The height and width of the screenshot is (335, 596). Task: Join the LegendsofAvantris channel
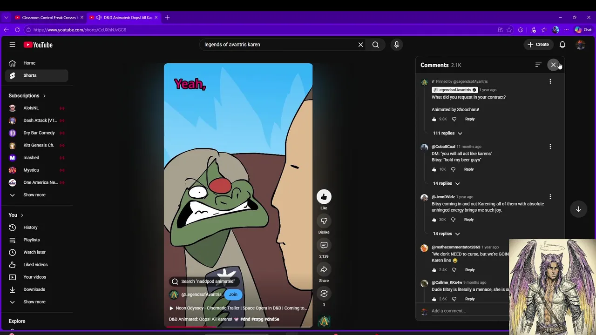[x=233, y=295]
